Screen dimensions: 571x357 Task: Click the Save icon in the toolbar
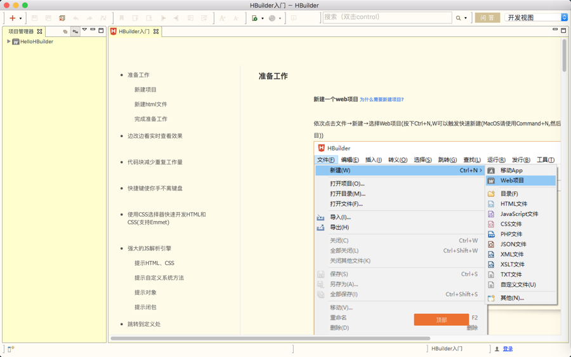pyautogui.click(x=35, y=18)
